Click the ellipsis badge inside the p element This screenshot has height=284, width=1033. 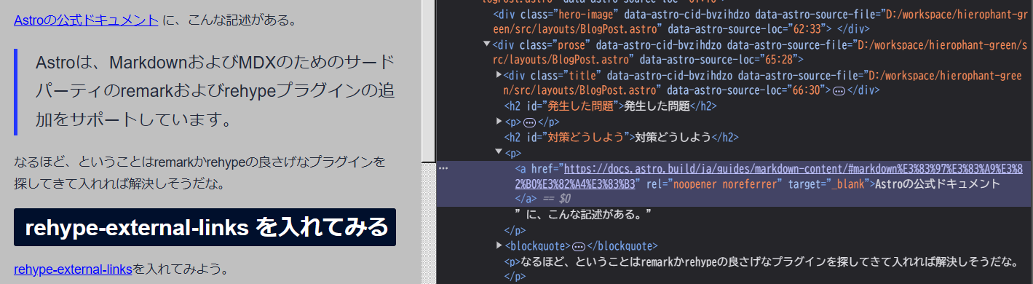(x=530, y=122)
